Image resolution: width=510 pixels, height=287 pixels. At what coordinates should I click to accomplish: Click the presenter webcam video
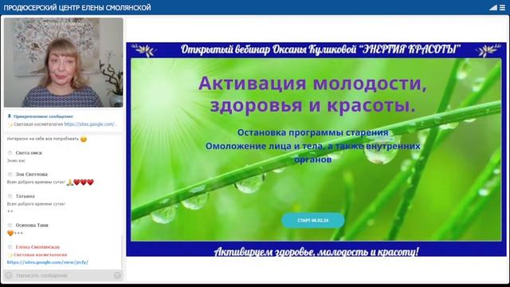(x=64, y=62)
